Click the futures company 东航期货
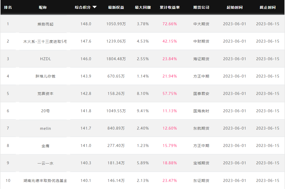This screenshot has width=285, height=189. (x=201, y=128)
